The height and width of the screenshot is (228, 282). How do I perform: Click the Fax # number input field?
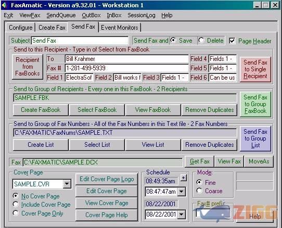coord(126,68)
